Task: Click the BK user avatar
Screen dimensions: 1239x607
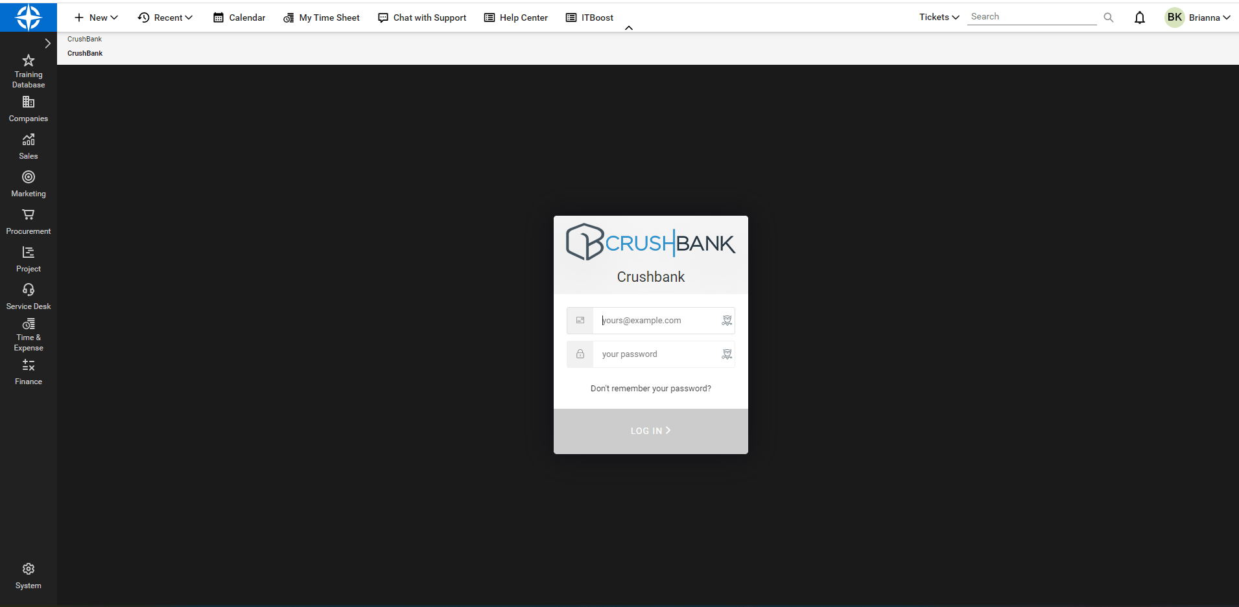Action: point(1175,17)
